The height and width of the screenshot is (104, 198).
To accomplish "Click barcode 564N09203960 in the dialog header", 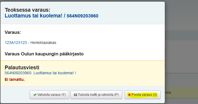I will point(82,16).
